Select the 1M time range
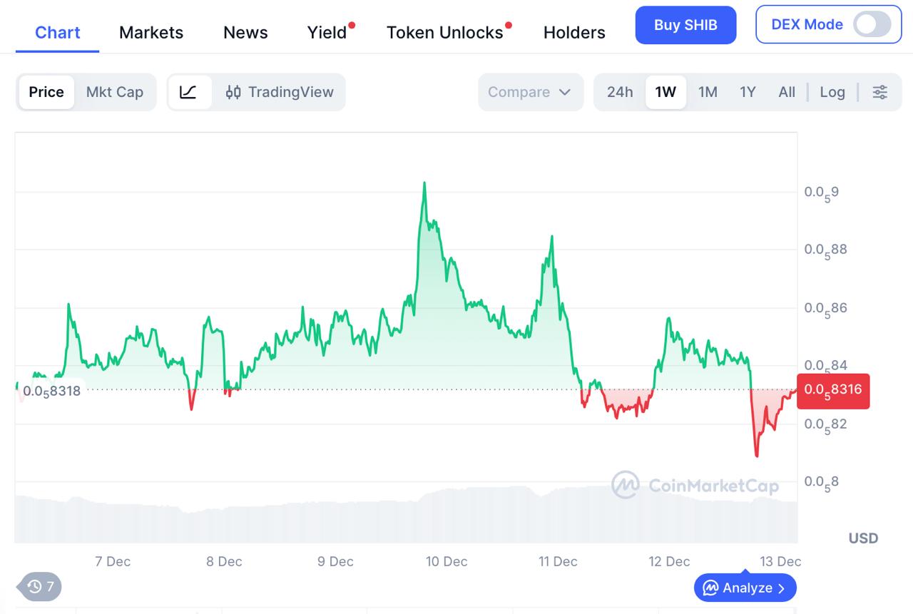913x614 pixels. pos(708,92)
